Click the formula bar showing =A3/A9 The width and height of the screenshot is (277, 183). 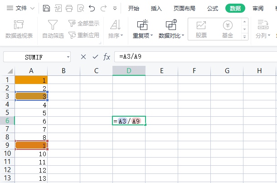tap(195, 57)
